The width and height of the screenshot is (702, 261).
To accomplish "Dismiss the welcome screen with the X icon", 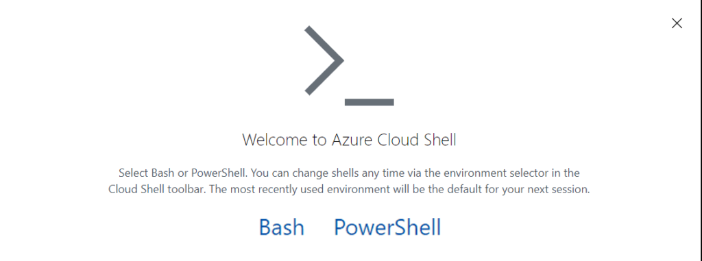I will click(677, 23).
